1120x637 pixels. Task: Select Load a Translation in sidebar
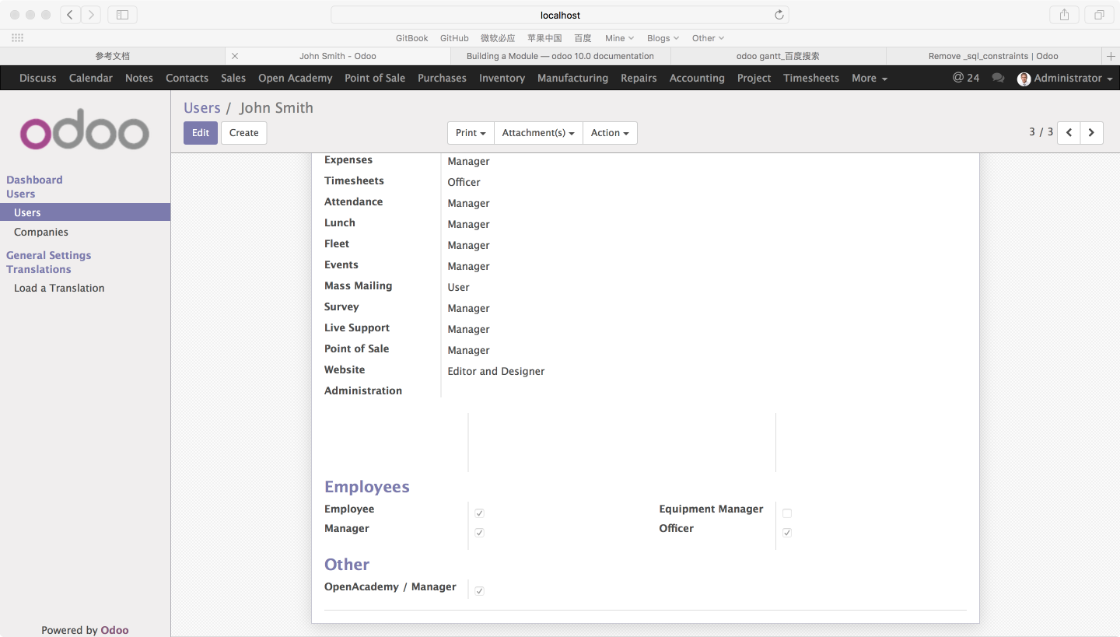point(59,288)
